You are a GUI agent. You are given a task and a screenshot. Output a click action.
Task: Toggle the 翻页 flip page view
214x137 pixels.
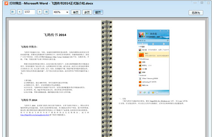click(98, 12)
